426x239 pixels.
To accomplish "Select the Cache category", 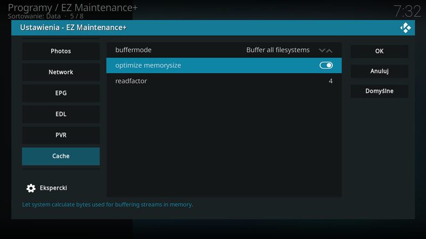I will (61, 156).
